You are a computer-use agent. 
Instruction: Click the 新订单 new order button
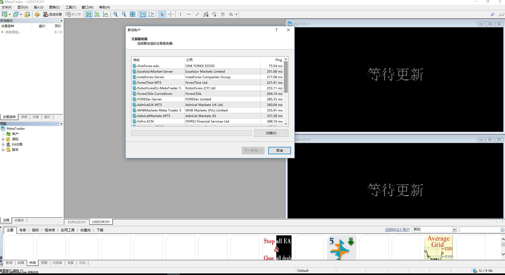(73, 14)
